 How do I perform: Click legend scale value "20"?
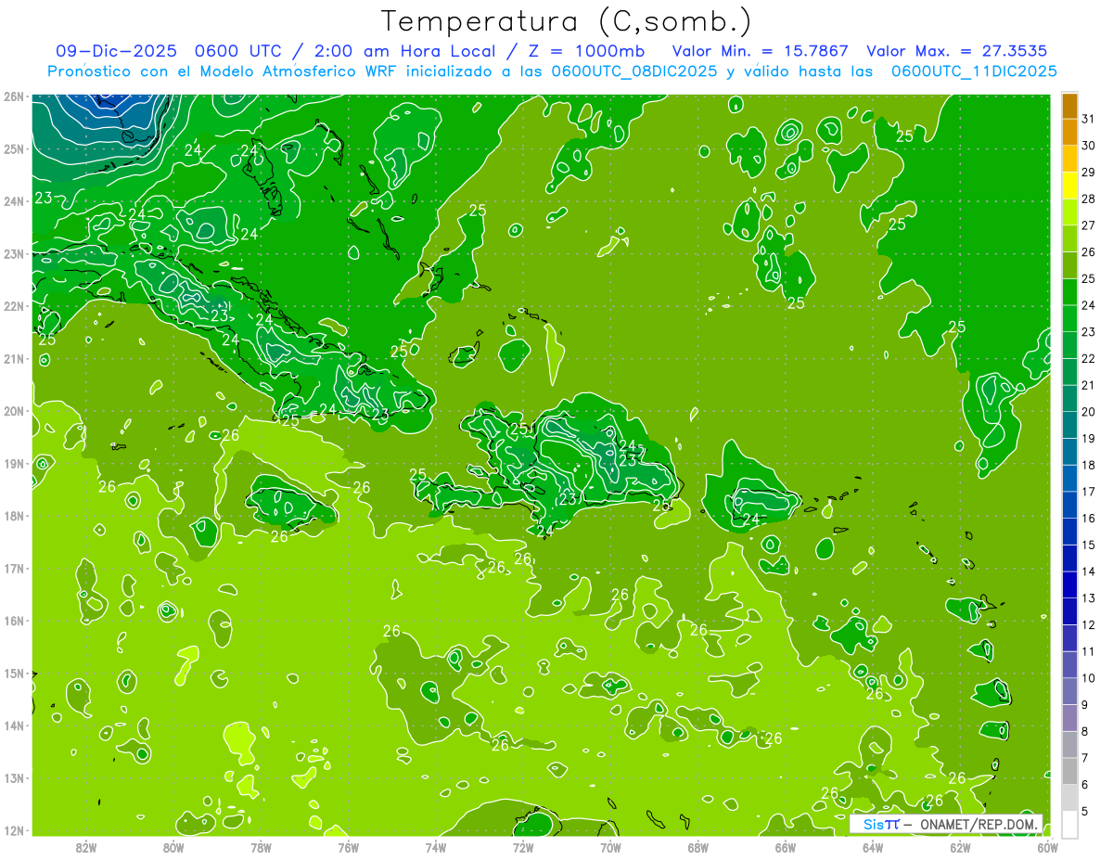(1088, 412)
